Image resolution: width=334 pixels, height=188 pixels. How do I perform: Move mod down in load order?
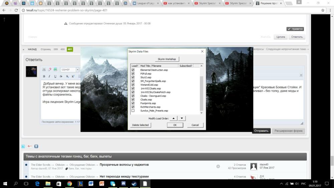[x=182, y=119]
